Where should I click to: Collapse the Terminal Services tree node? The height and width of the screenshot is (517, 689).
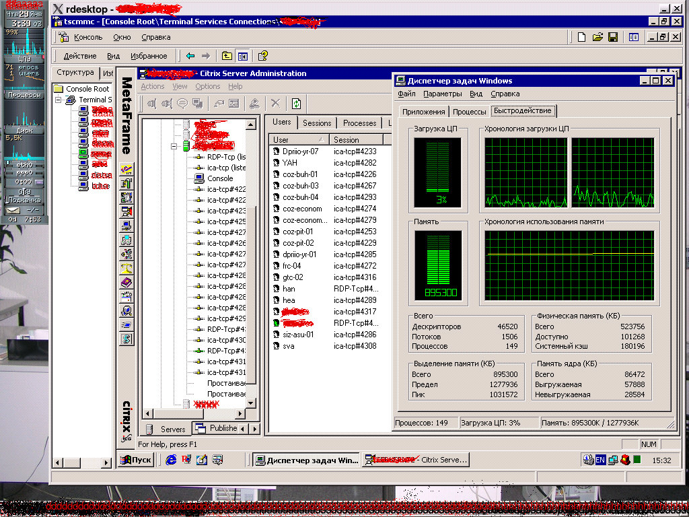[59, 100]
